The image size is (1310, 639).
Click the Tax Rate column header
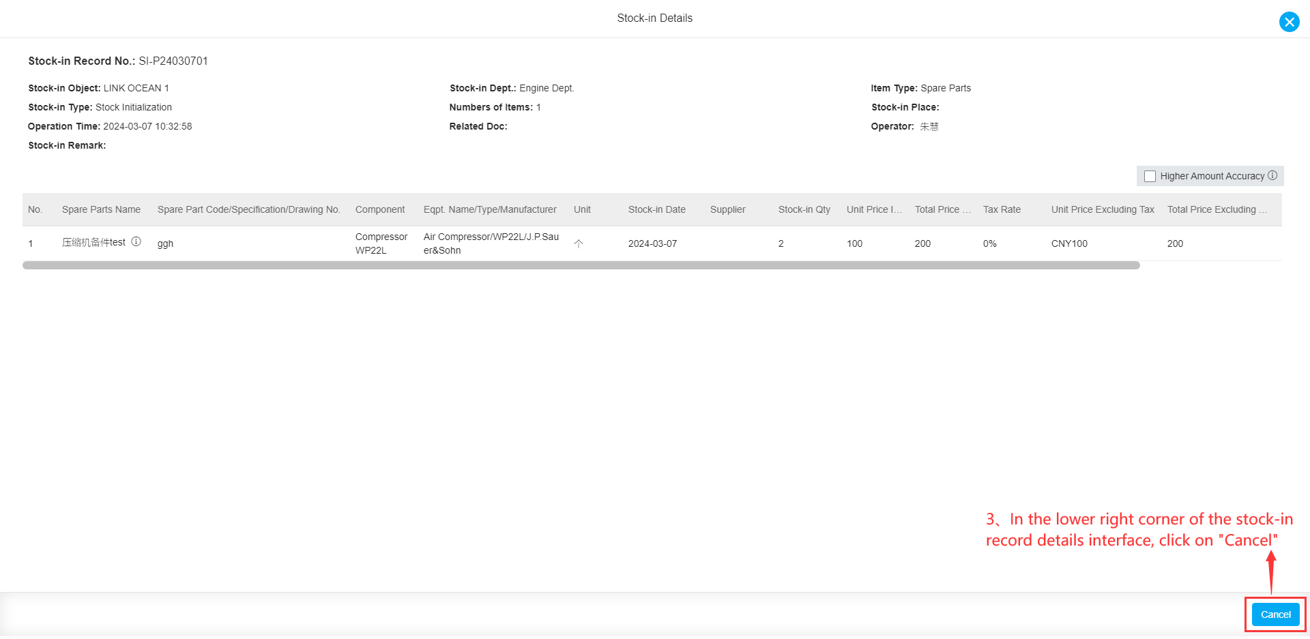click(1002, 209)
